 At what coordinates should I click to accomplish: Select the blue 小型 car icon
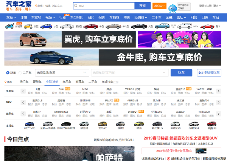click(x=46, y=26)
